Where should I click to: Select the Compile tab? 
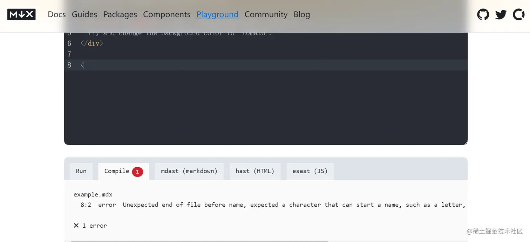click(123, 171)
